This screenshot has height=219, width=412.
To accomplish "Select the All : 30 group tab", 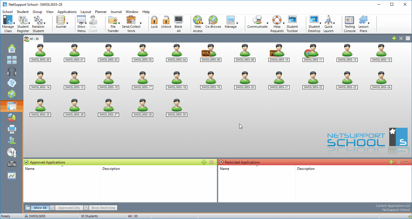I will [33, 39].
